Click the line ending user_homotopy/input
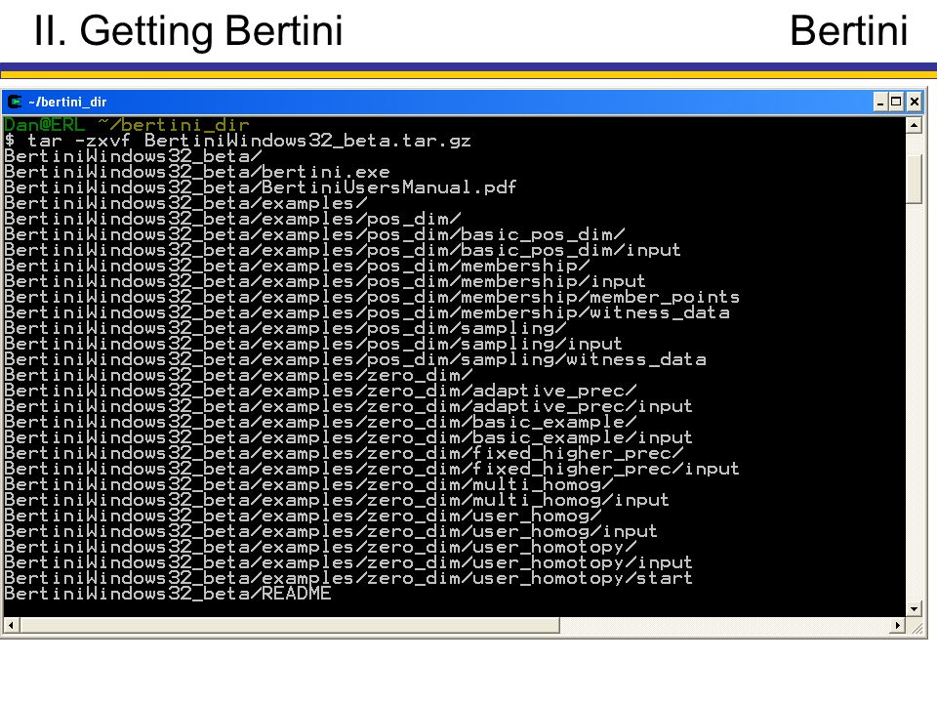This screenshot has width=937, height=703. (x=348, y=562)
